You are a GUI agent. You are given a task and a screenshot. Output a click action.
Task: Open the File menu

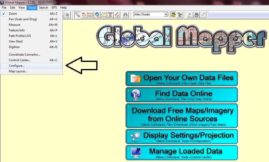coord(4,8)
